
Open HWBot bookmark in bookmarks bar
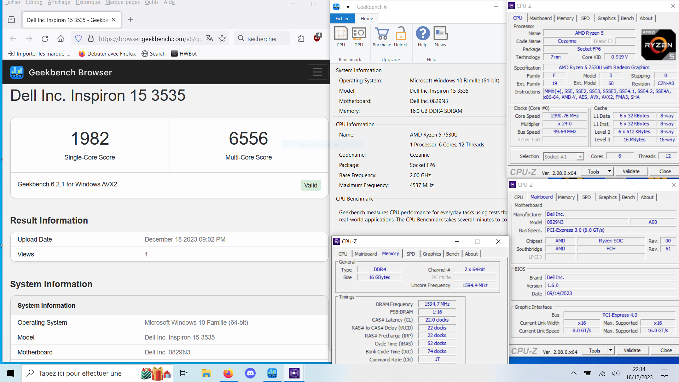(x=184, y=53)
